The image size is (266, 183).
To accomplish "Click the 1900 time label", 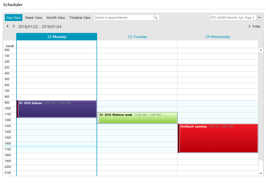I will pyautogui.click(x=8, y=161).
